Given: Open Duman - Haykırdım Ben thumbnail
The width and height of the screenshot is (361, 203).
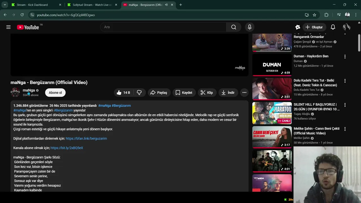Looking at the screenshot, I should tap(272, 65).
